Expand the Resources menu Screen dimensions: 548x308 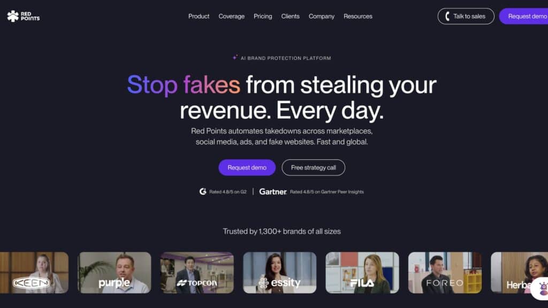(358, 17)
